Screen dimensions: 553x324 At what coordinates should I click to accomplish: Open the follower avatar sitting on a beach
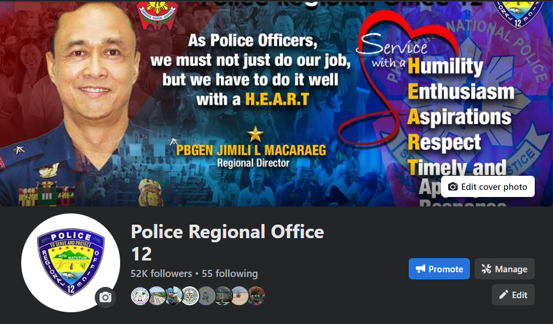pyautogui.click(x=240, y=295)
